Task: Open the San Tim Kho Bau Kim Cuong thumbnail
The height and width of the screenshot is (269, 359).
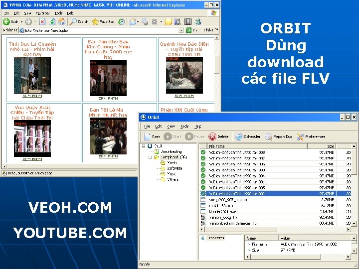Action: (x=108, y=78)
